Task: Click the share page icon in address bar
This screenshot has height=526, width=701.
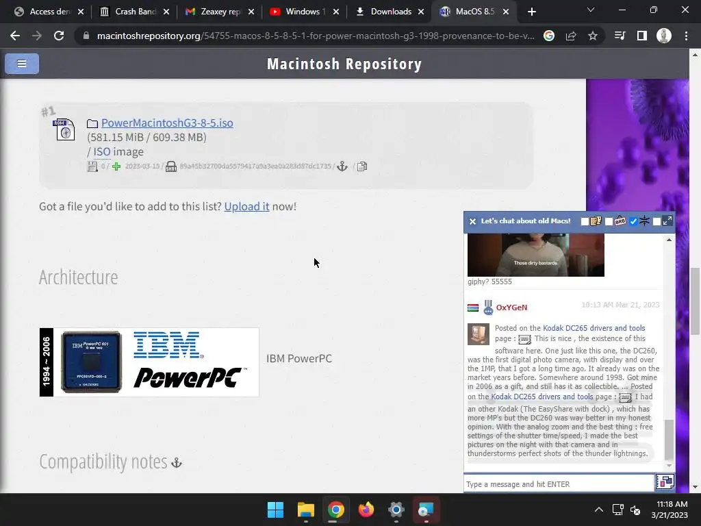Action: [571, 36]
